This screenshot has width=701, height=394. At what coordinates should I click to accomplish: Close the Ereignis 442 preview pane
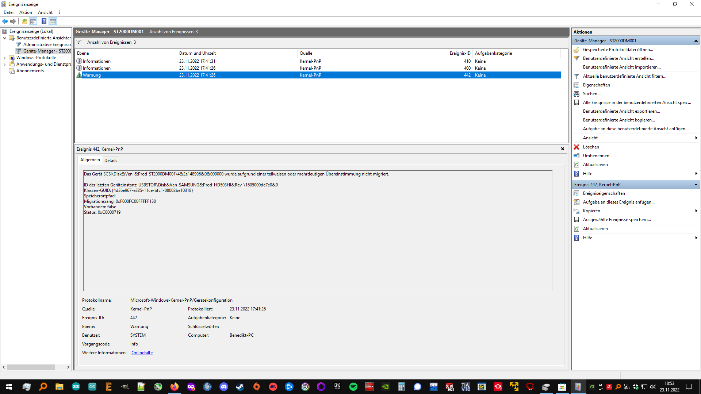click(x=562, y=149)
